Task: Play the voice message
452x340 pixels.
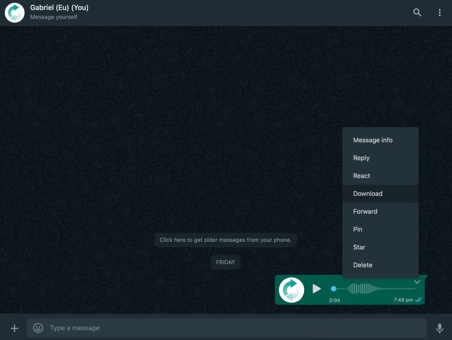Action: pos(316,289)
